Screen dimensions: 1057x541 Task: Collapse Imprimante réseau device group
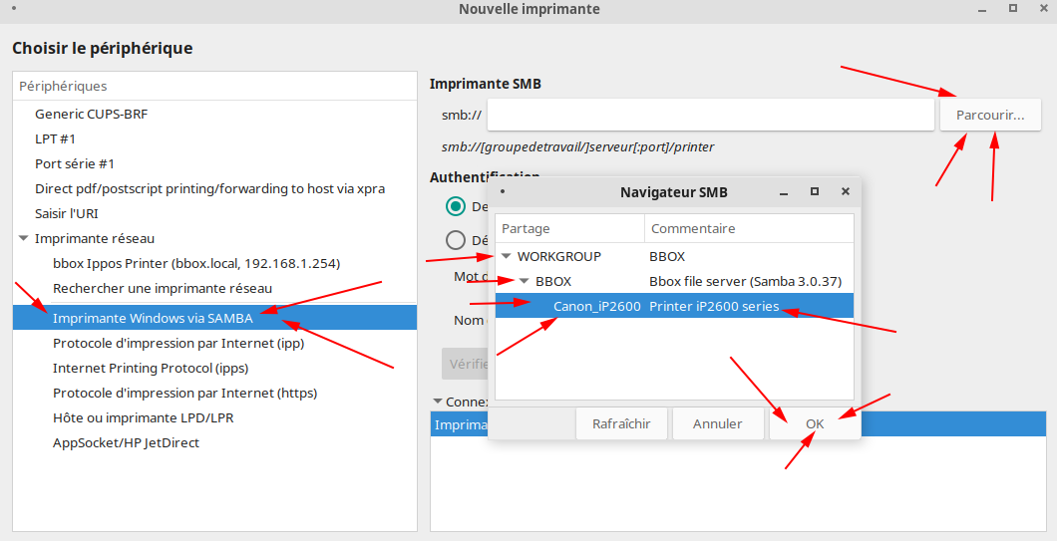click(x=23, y=238)
